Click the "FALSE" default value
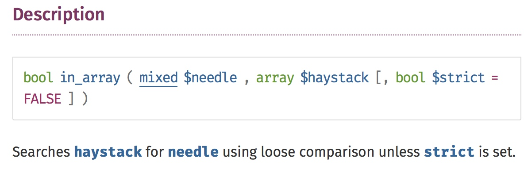Viewport: 524px width, 185px height. (x=42, y=99)
